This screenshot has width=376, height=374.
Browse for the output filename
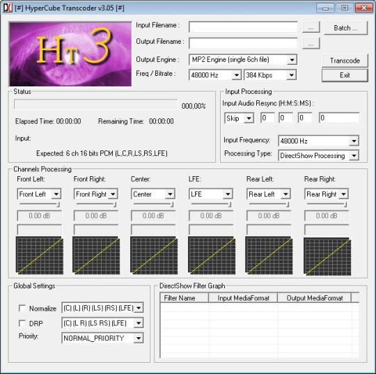(x=311, y=44)
